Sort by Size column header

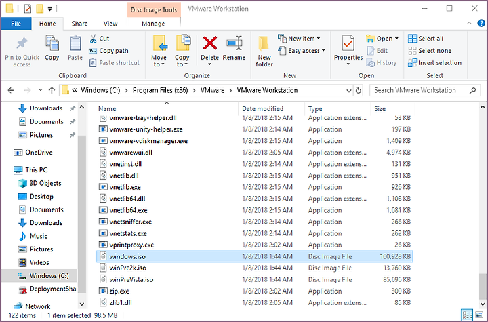380,109
